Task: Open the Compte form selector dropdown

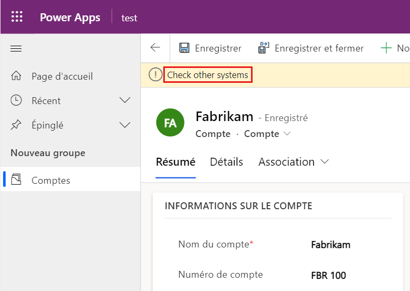Action: [267, 134]
